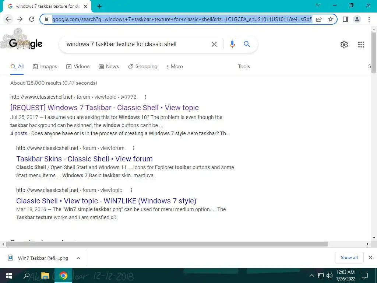Open Google quick settings gear

pyautogui.click(x=344, y=45)
